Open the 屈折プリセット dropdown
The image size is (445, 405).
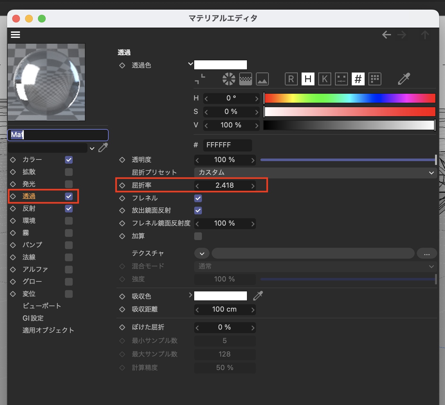coord(316,173)
